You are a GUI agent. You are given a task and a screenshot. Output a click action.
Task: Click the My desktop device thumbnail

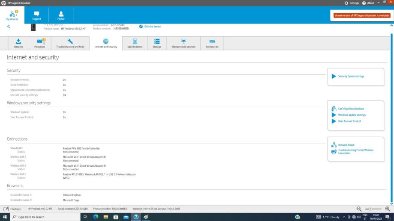33,27
